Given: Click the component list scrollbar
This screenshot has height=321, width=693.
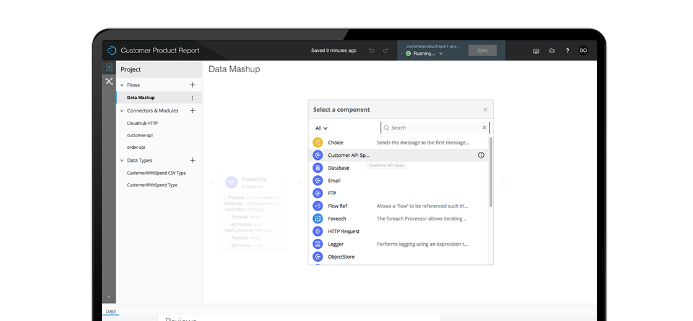Looking at the screenshot, I should pos(491,172).
